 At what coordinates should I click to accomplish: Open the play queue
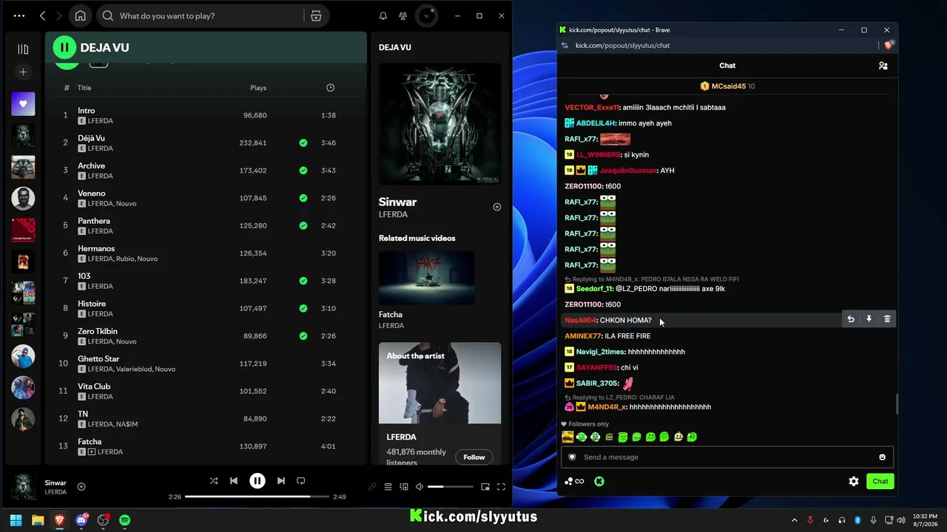388,486
